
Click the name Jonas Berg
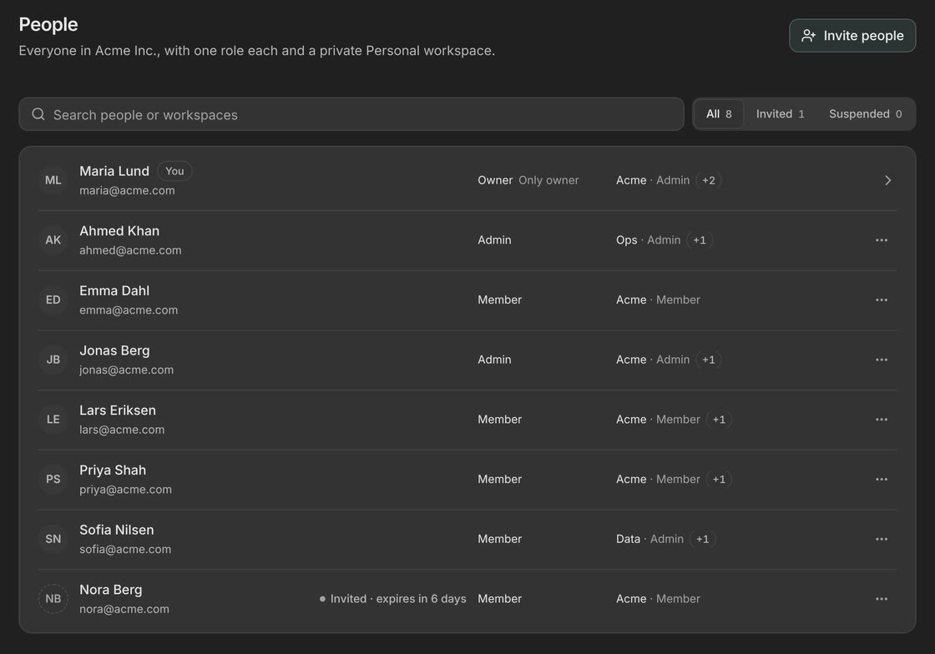tap(114, 350)
